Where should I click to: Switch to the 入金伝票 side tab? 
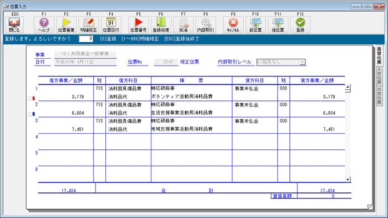click(379, 76)
